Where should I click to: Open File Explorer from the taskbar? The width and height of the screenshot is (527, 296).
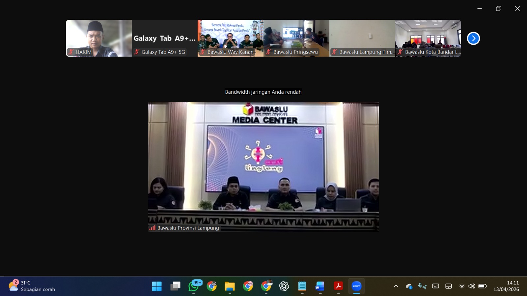click(x=230, y=286)
